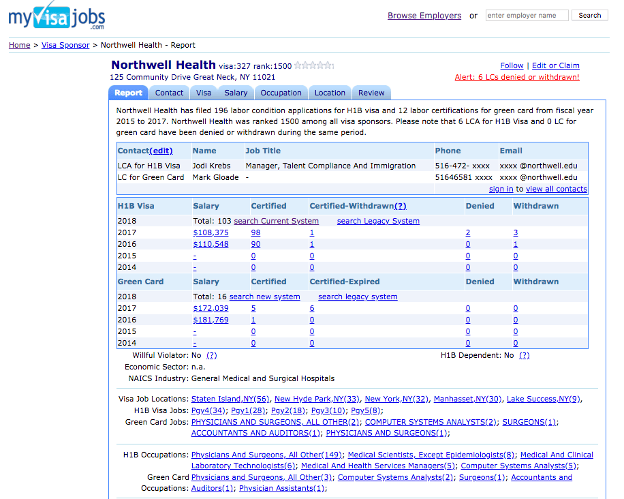Open Pgy4(34) H1B job link
624x499 pixels.
(208, 410)
